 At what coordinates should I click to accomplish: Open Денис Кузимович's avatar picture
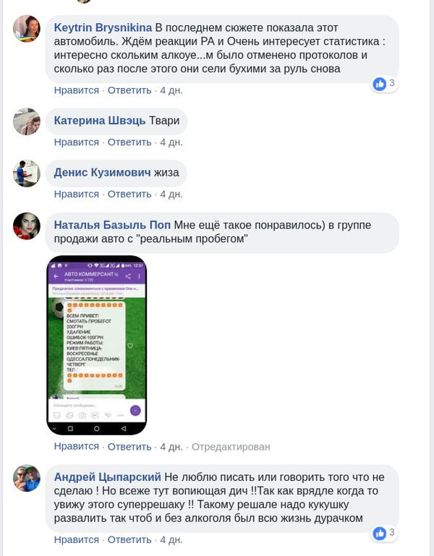(x=27, y=174)
